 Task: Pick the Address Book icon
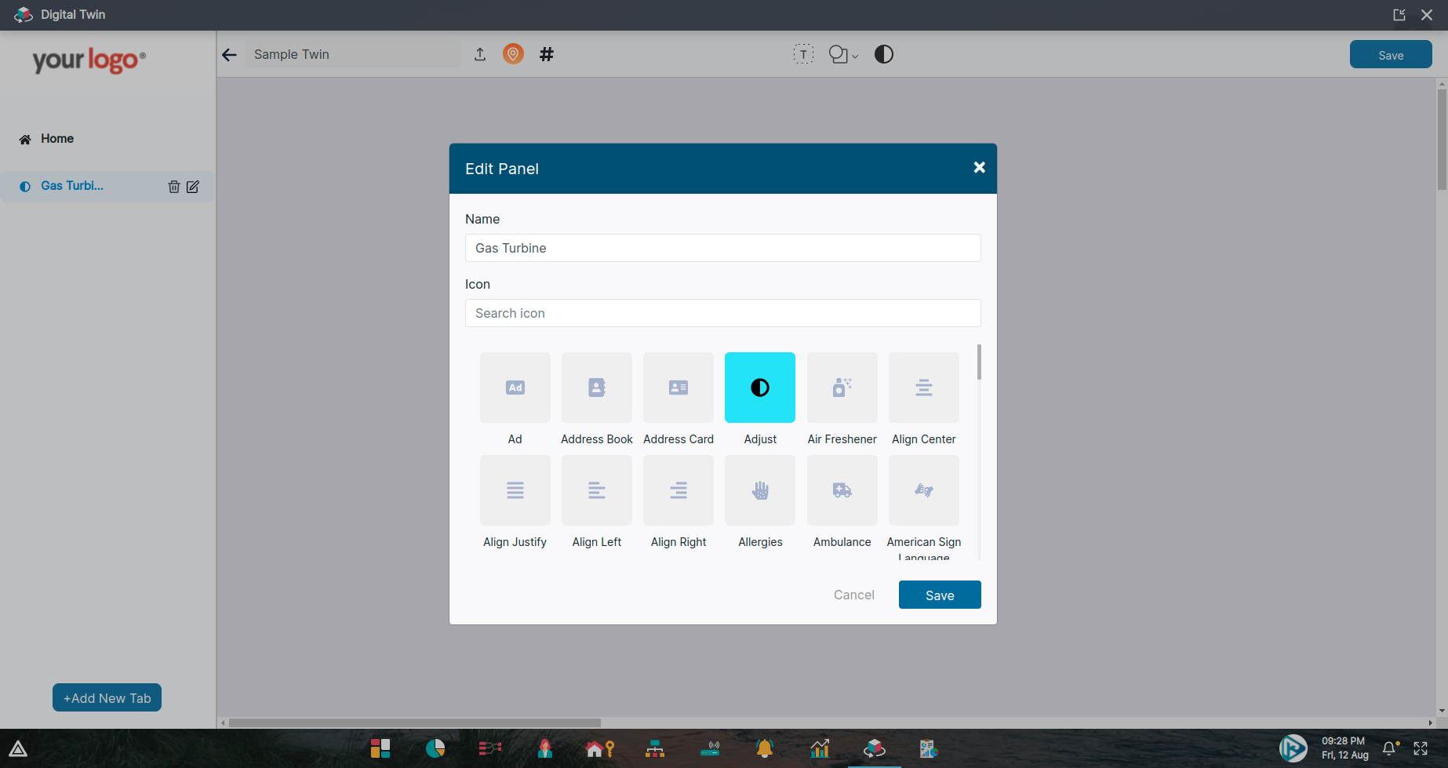coord(596,388)
